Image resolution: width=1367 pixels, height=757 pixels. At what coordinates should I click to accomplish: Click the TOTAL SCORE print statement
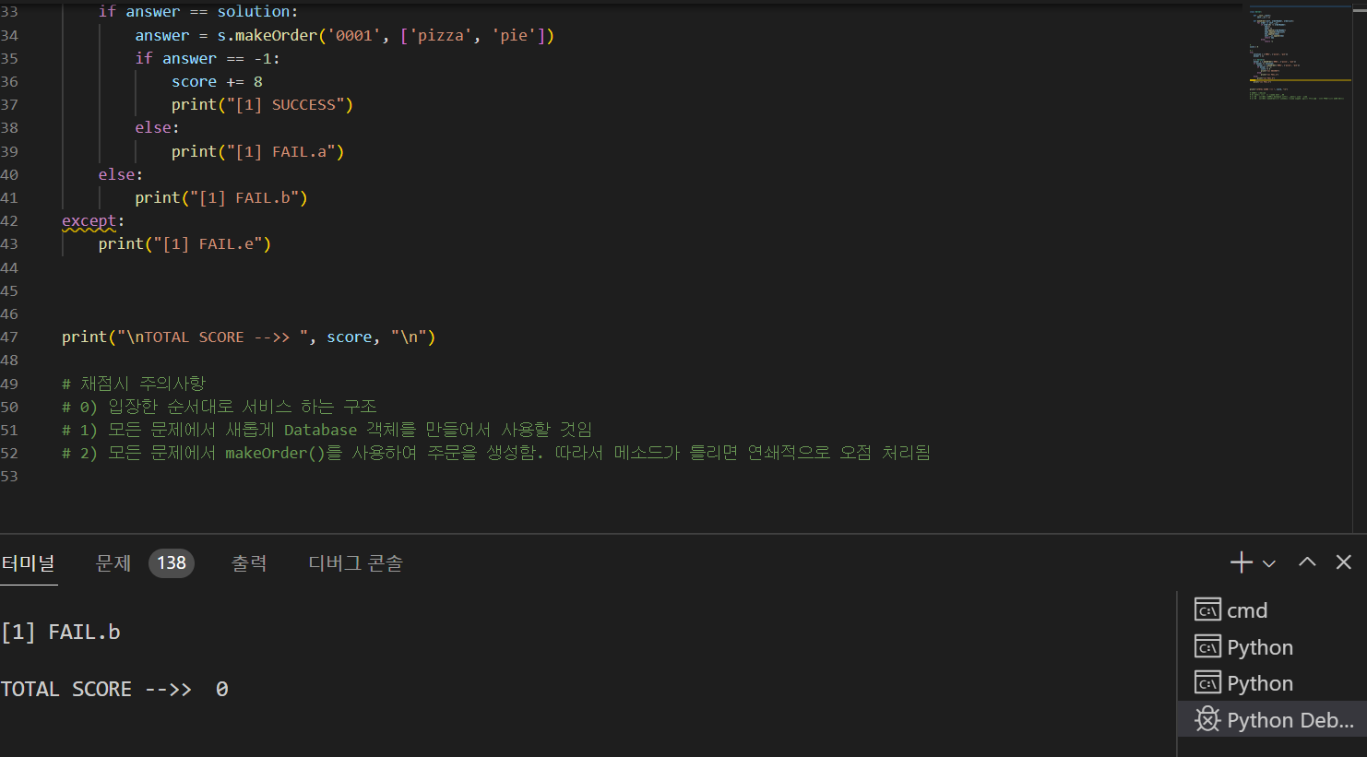pos(248,337)
